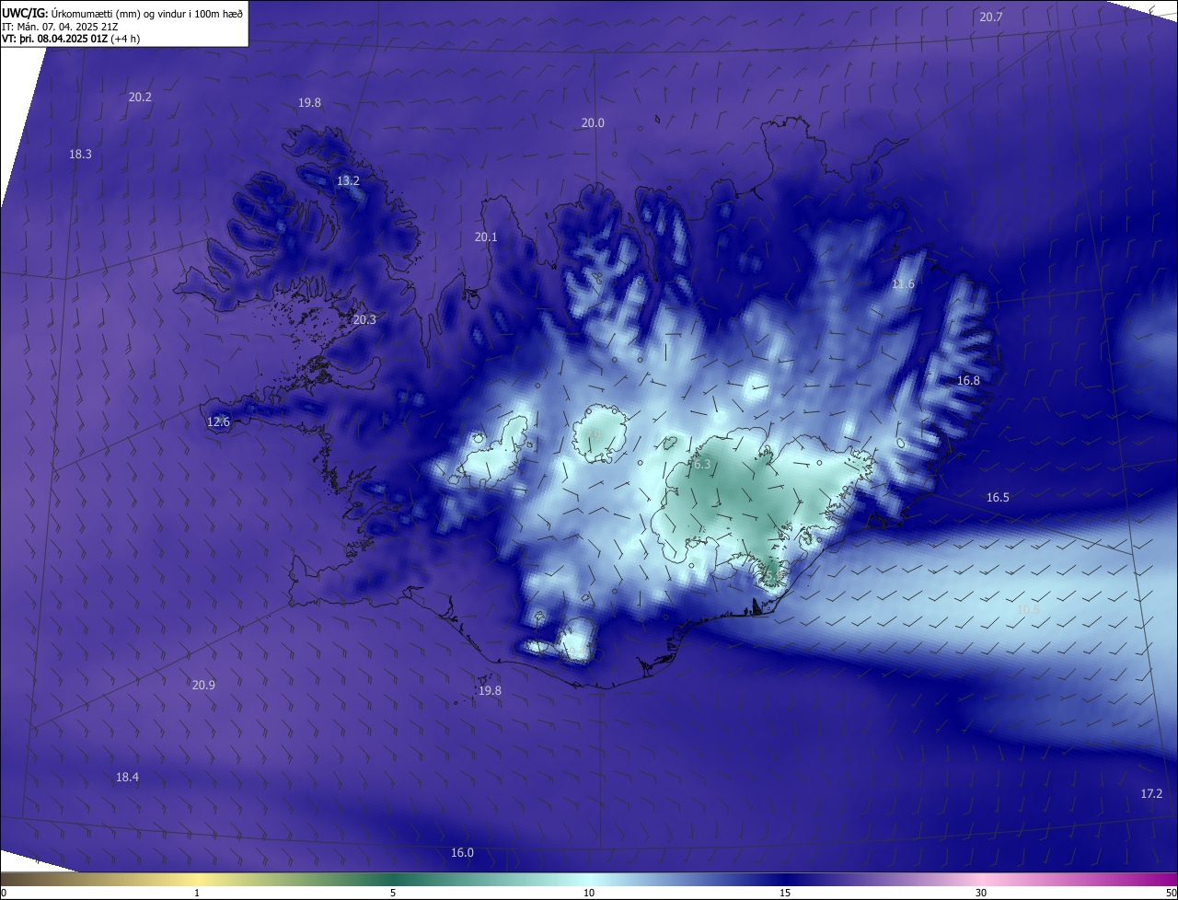Click the 20.3 value label
The image size is (1178, 900).
364,319
